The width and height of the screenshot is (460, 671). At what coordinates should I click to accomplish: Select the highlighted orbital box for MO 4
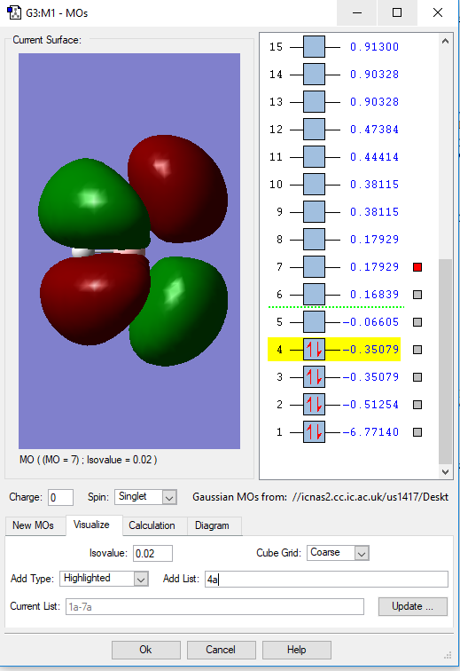point(314,350)
